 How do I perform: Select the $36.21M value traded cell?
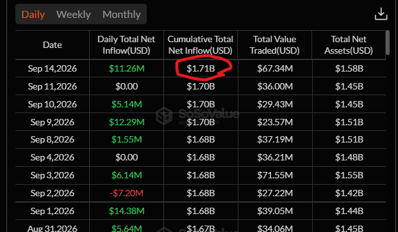(x=275, y=157)
